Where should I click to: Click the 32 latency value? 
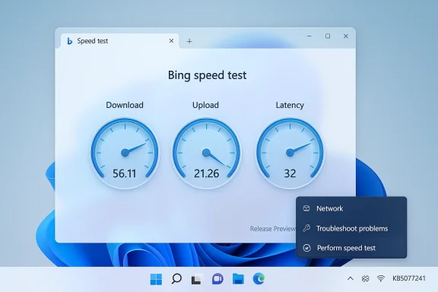click(x=290, y=173)
